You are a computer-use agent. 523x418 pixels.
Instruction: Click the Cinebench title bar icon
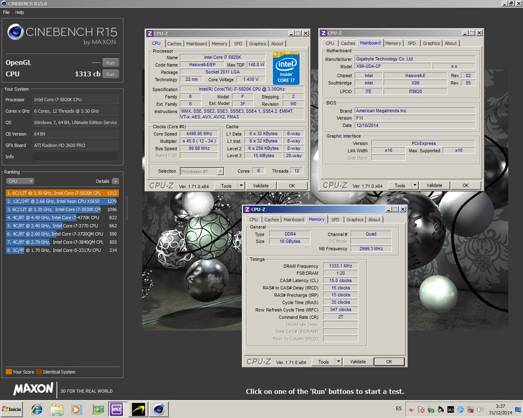(x=4, y=4)
